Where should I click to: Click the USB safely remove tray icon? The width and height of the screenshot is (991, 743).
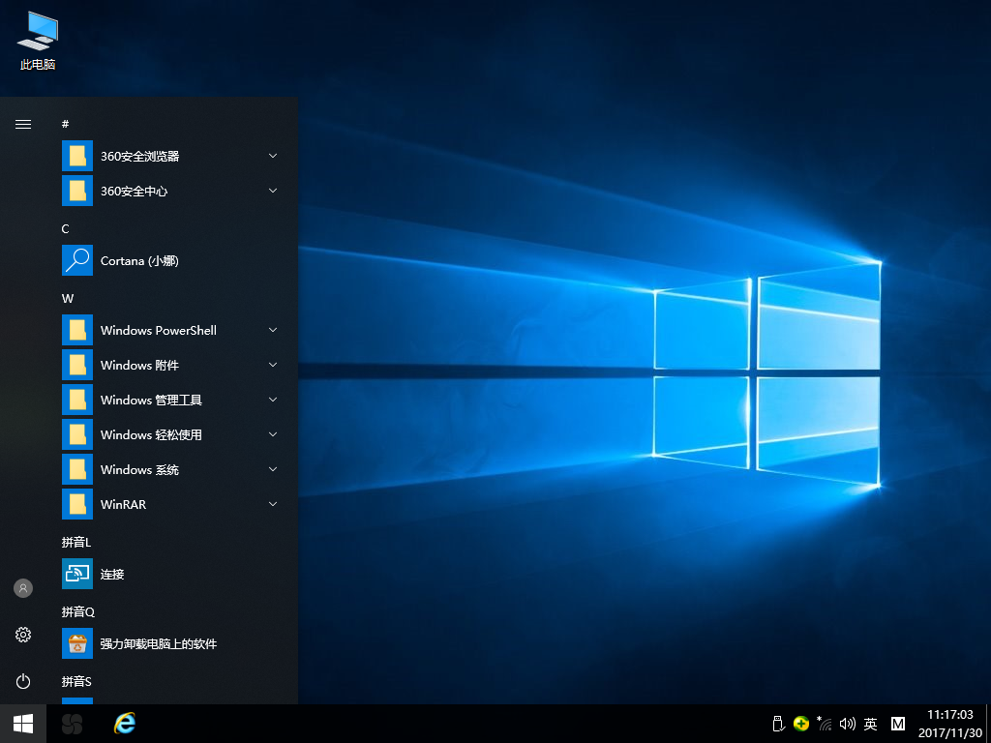(776, 724)
